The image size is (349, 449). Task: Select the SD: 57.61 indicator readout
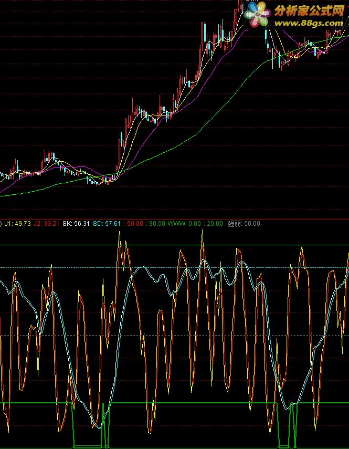click(x=107, y=224)
